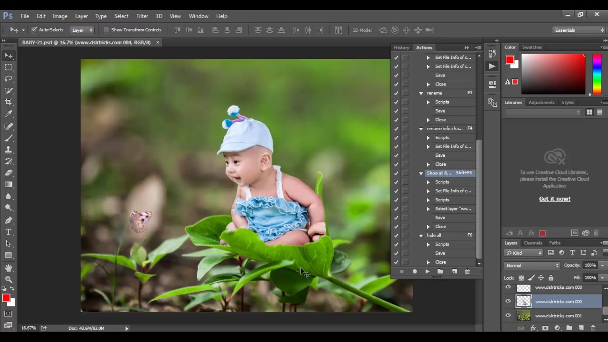The width and height of the screenshot is (608, 342).
Task: Click the Get it now! link
Action: pyautogui.click(x=554, y=199)
